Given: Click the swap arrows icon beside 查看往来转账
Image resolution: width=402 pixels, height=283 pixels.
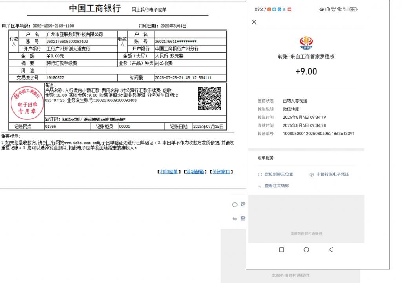Looking at the screenshot, I should point(260,186).
